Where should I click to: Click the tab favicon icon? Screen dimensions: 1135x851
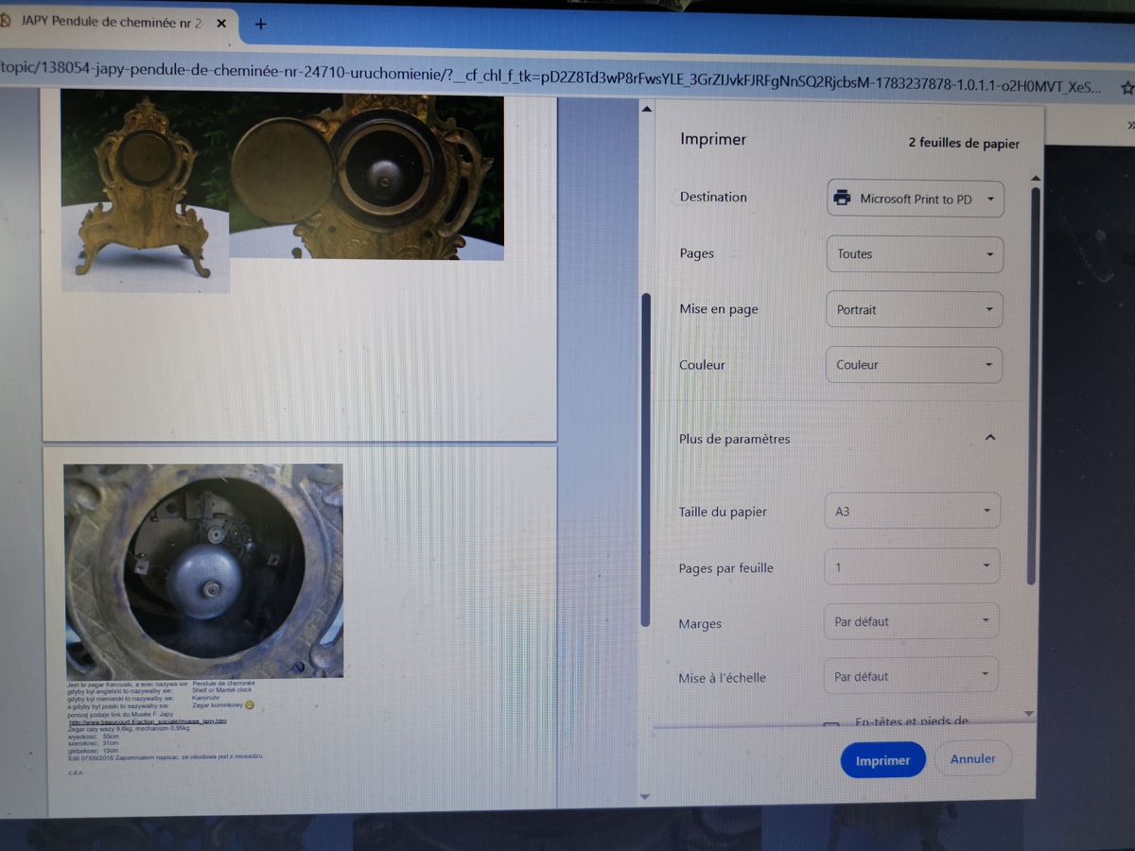[5, 21]
